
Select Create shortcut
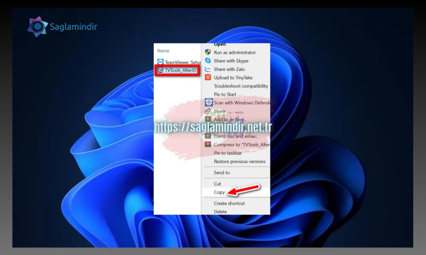[x=229, y=203]
